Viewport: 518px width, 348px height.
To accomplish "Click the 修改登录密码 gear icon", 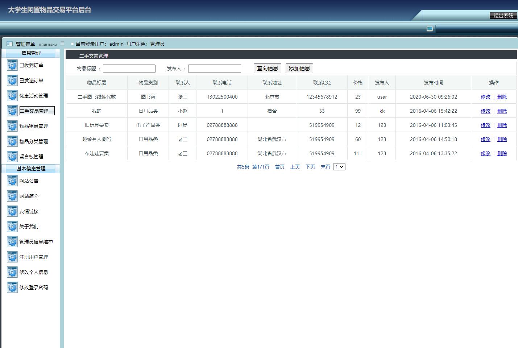I will pyautogui.click(x=12, y=287).
